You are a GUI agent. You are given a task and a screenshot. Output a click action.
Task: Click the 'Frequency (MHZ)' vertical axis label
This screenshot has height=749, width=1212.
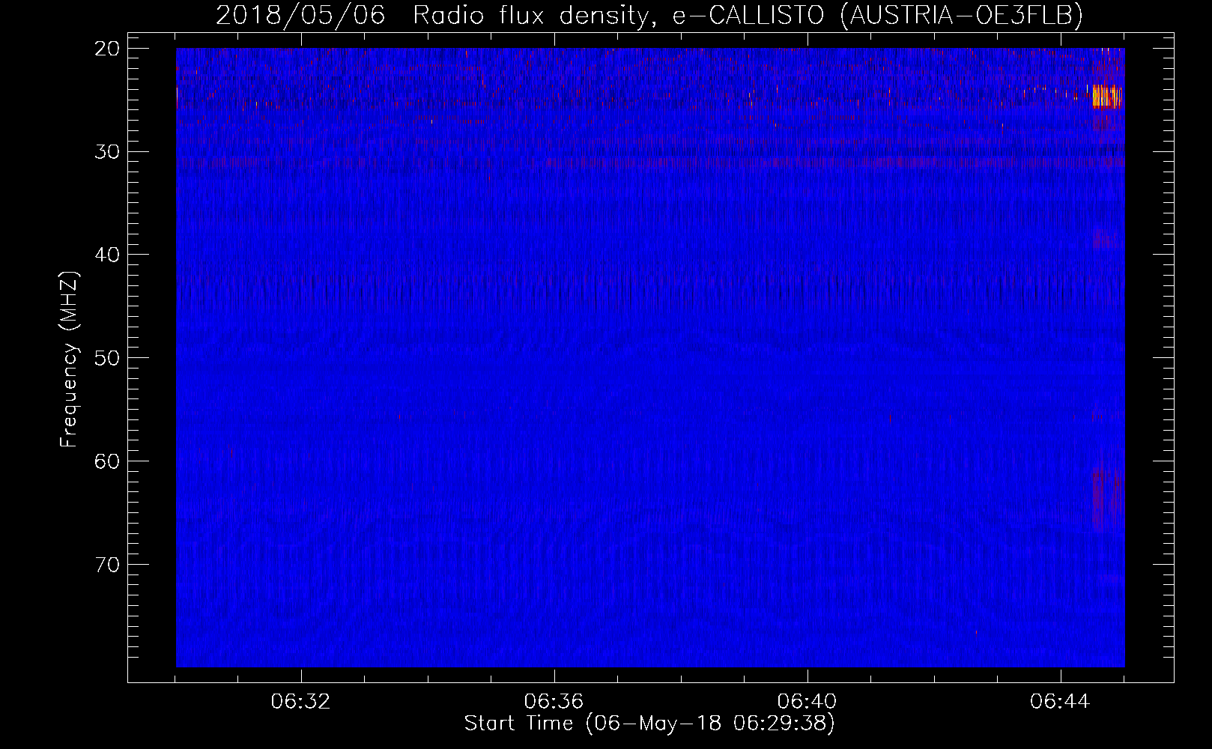pyautogui.click(x=69, y=360)
